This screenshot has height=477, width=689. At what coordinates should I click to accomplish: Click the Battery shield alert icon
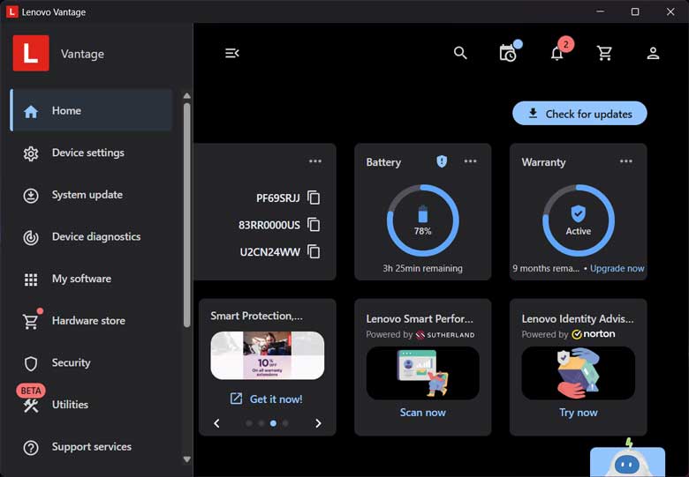pyautogui.click(x=442, y=161)
